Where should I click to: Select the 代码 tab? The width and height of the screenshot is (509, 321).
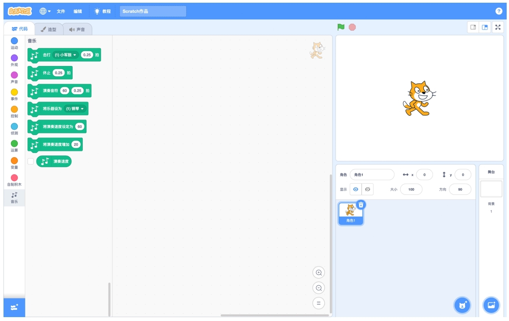point(19,29)
